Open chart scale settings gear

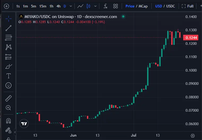[193, 135]
